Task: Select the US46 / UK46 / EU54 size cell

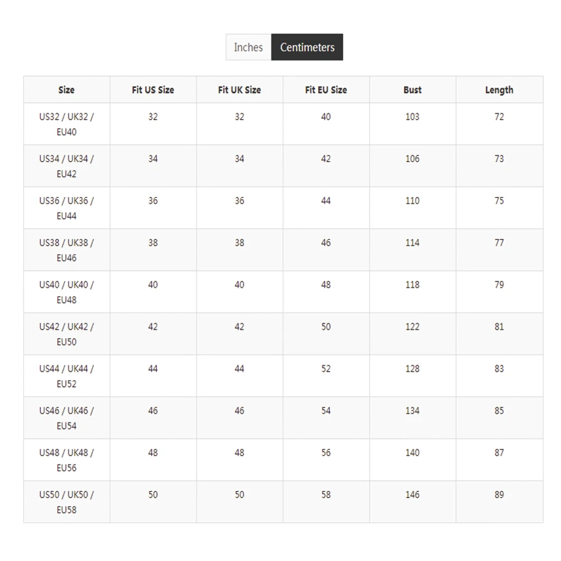Action: pyautogui.click(x=67, y=418)
